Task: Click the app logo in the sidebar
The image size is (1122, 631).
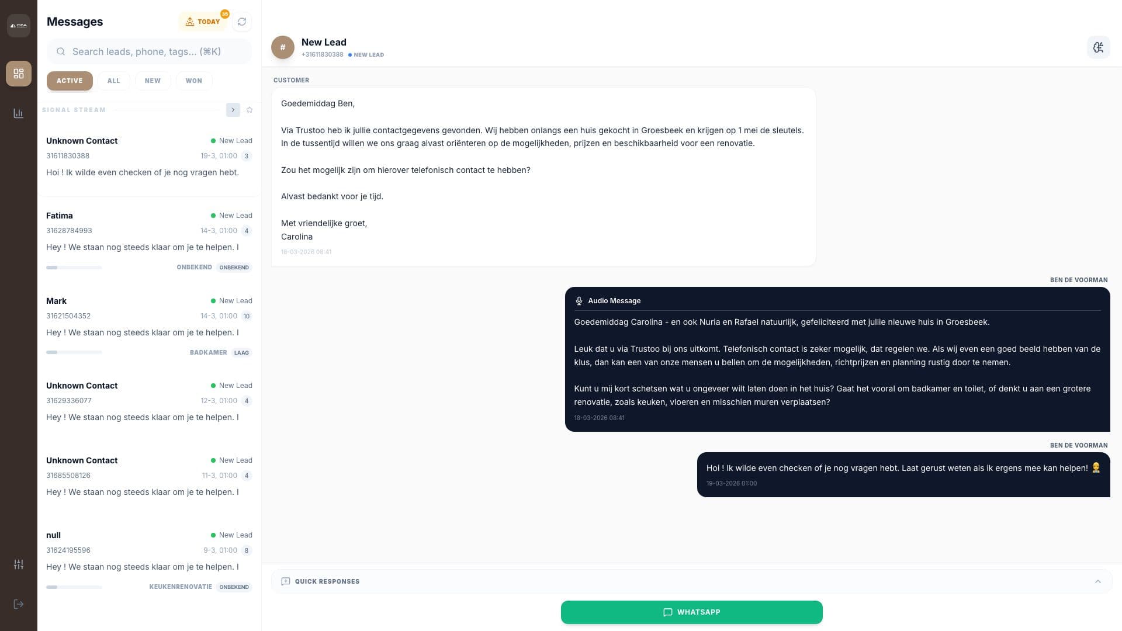Action: [19, 26]
